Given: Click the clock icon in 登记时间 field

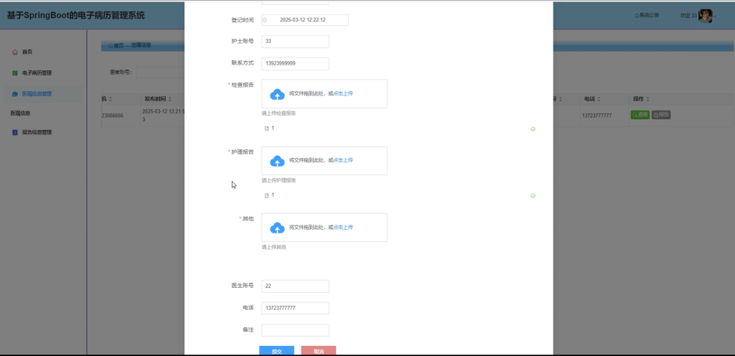Looking at the screenshot, I should point(265,20).
